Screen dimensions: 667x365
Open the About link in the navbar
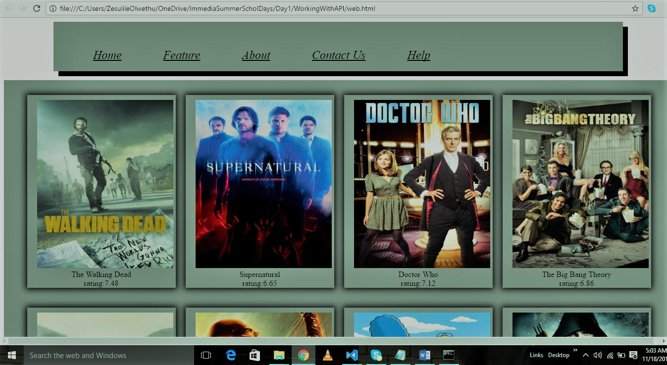pos(256,55)
